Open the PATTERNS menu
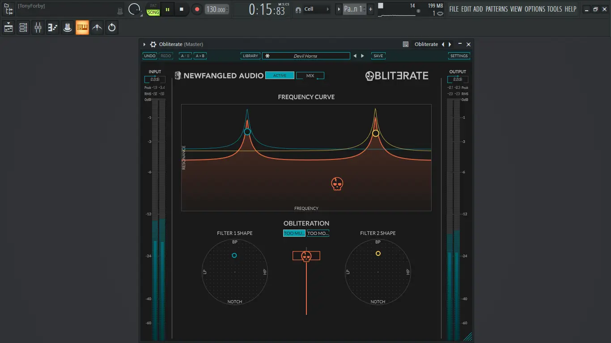The height and width of the screenshot is (343, 611). [497, 9]
